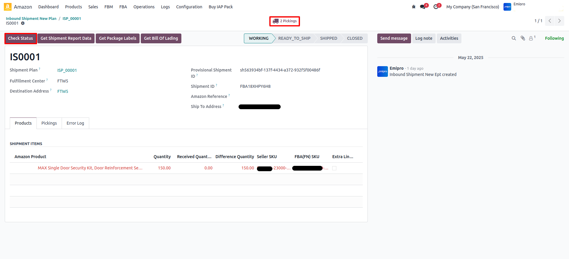Click the Amazon app logo icon

coord(8,7)
